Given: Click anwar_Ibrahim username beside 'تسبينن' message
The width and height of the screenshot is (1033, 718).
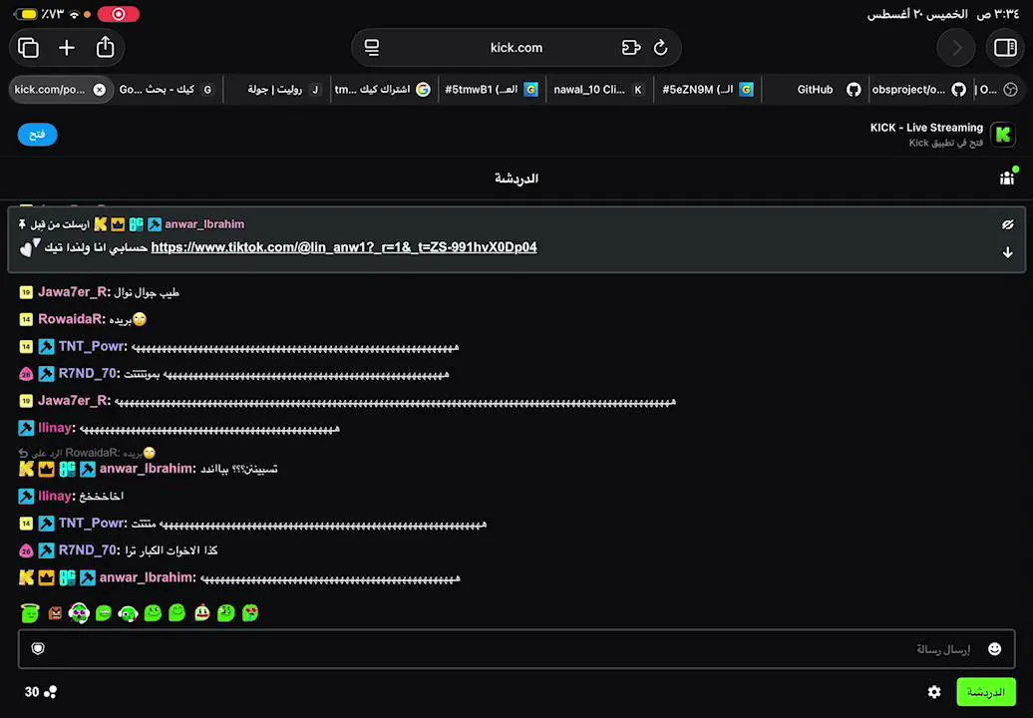Looking at the screenshot, I should [147, 469].
